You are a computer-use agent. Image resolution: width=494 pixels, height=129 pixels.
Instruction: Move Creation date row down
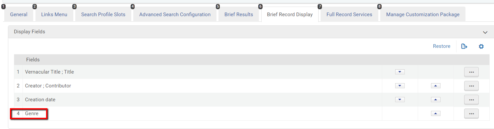400,100
